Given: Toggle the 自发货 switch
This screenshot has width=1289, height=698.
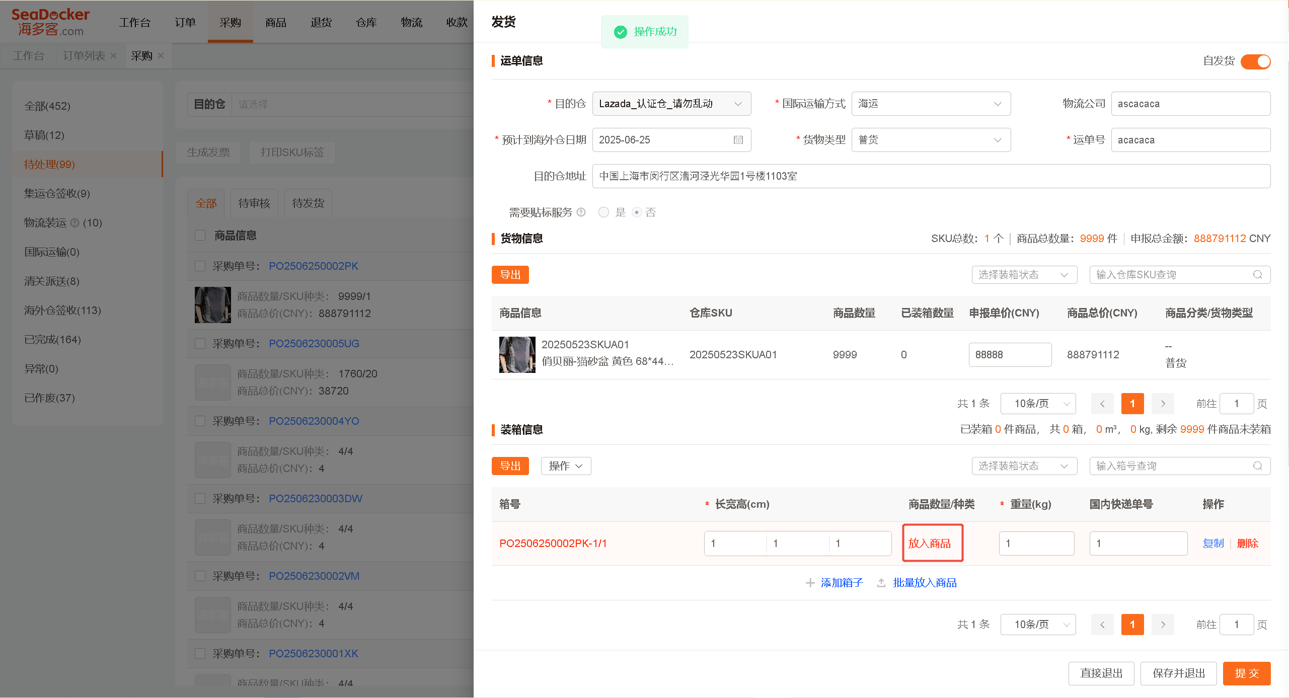Looking at the screenshot, I should 1255,61.
